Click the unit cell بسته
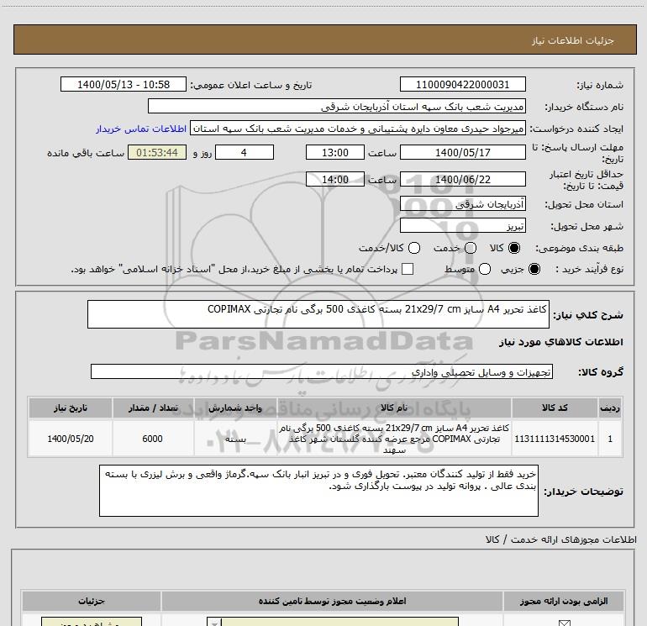Screen dimensions: 647x626 pos(234,439)
